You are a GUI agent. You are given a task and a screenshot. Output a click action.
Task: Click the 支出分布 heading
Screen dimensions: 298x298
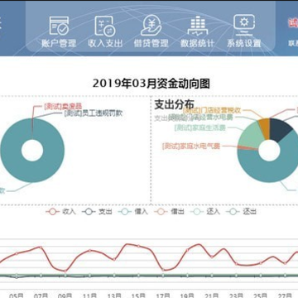174,104
